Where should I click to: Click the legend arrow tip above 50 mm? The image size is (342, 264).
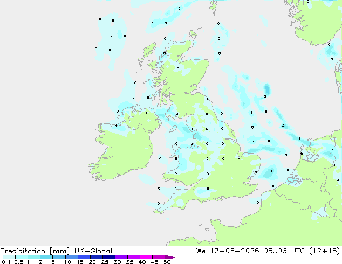click(x=171, y=257)
